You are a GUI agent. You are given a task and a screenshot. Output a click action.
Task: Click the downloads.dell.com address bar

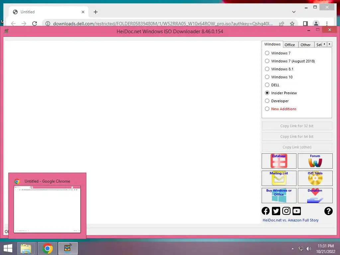(163, 24)
